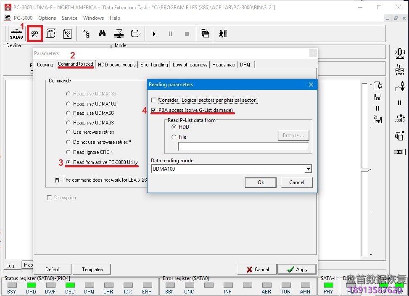Open the Options menu
This screenshot has height=296, width=409.
[47, 18]
